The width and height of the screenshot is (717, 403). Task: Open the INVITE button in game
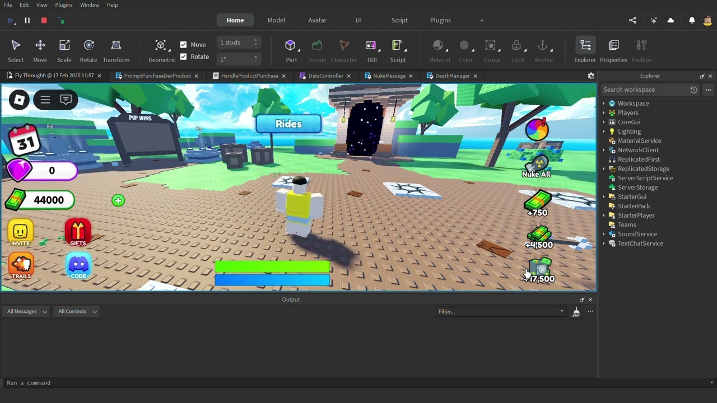point(21,233)
